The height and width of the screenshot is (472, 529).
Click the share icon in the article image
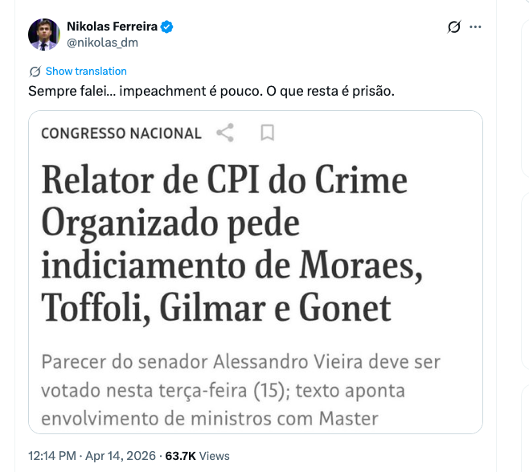coord(226,133)
